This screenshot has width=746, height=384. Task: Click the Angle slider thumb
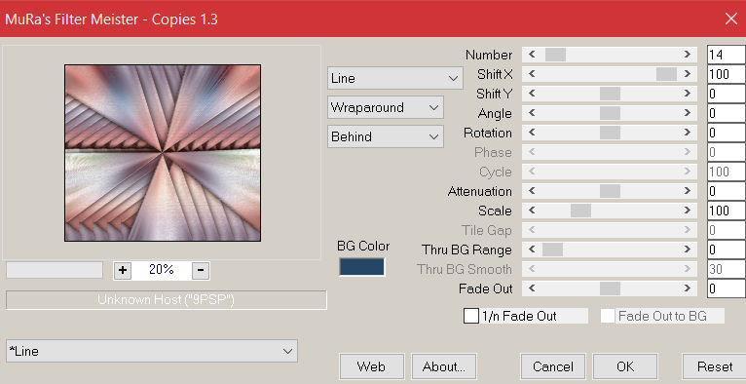click(x=610, y=113)
